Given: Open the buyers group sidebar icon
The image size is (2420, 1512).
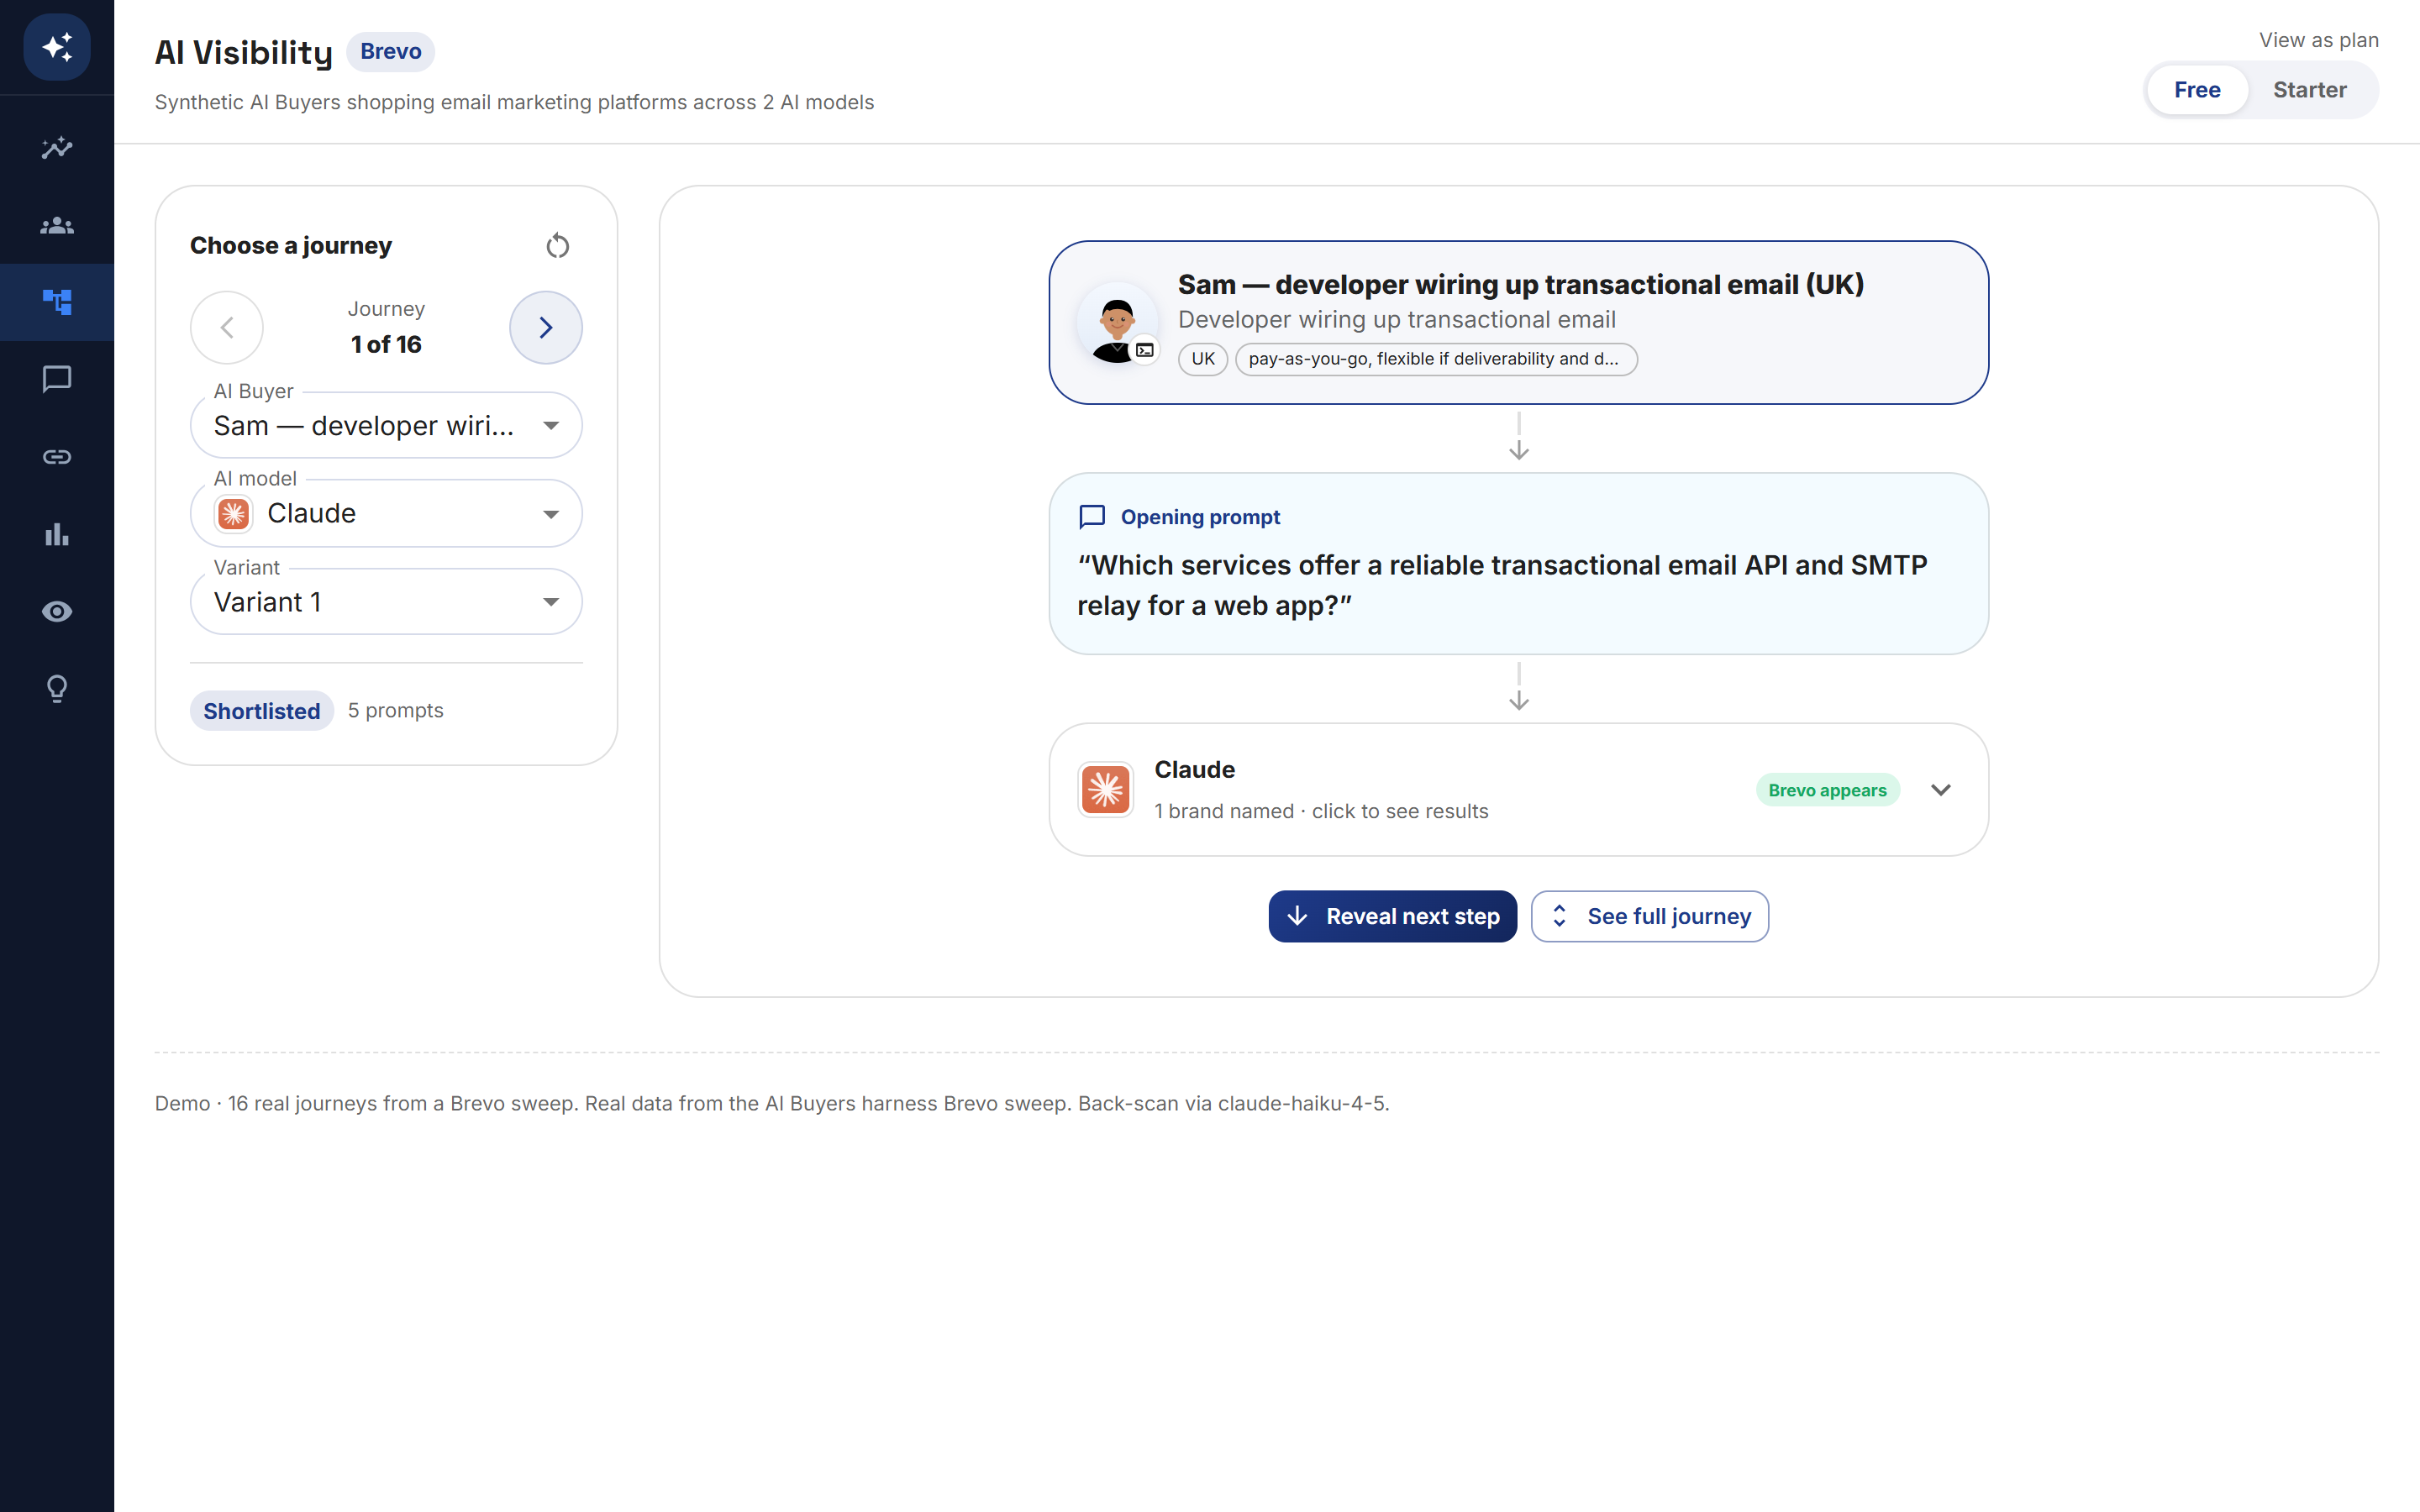Looking at the screenshot, I should (x=57, y=225).
